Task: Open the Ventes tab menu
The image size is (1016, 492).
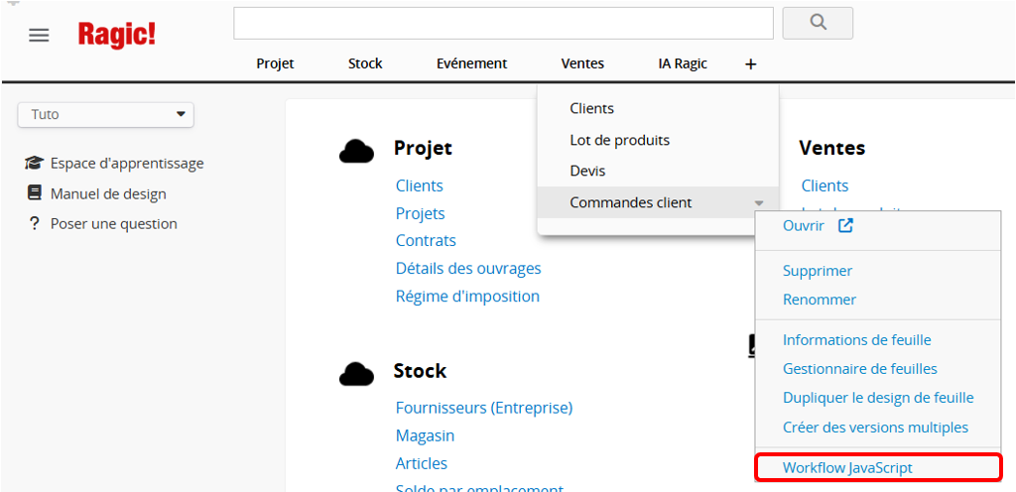Action: tap(582, 63)
